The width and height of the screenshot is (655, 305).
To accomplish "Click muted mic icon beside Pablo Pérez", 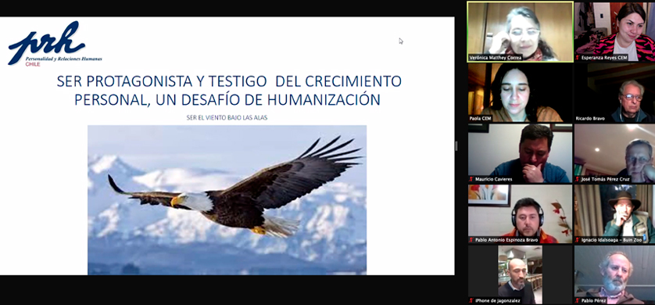I will (578, 300).
